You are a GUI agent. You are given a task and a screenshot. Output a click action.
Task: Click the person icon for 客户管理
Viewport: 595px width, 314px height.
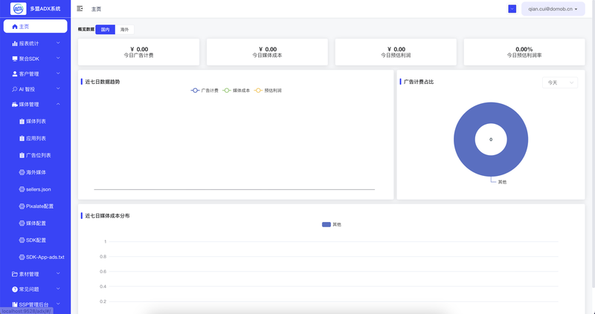(x=15, y=73)
